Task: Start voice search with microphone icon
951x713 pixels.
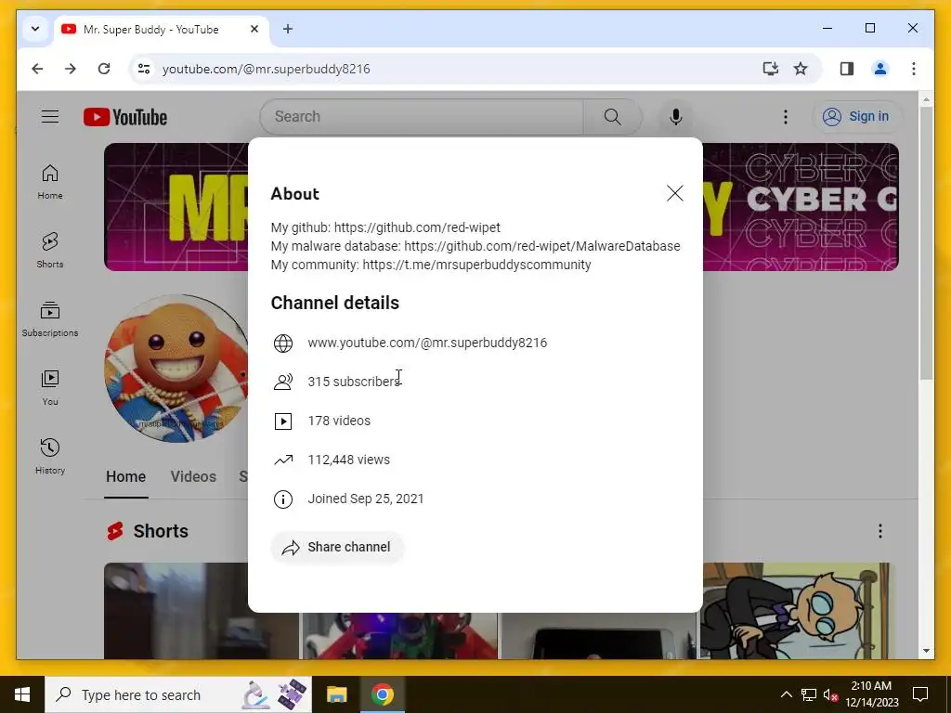Action: click(676, 116)
